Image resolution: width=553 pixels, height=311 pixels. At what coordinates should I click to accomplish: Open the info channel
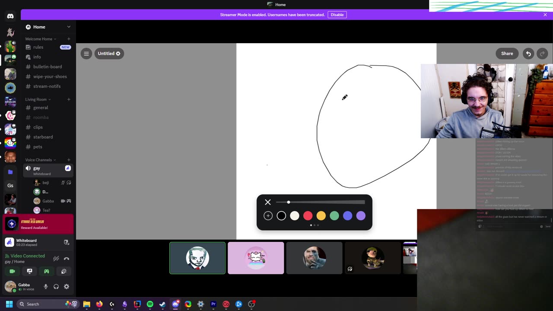[48, 57]
